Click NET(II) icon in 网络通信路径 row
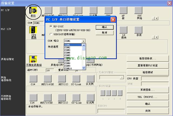Viewport: 173px width, 116px height. 62,79
